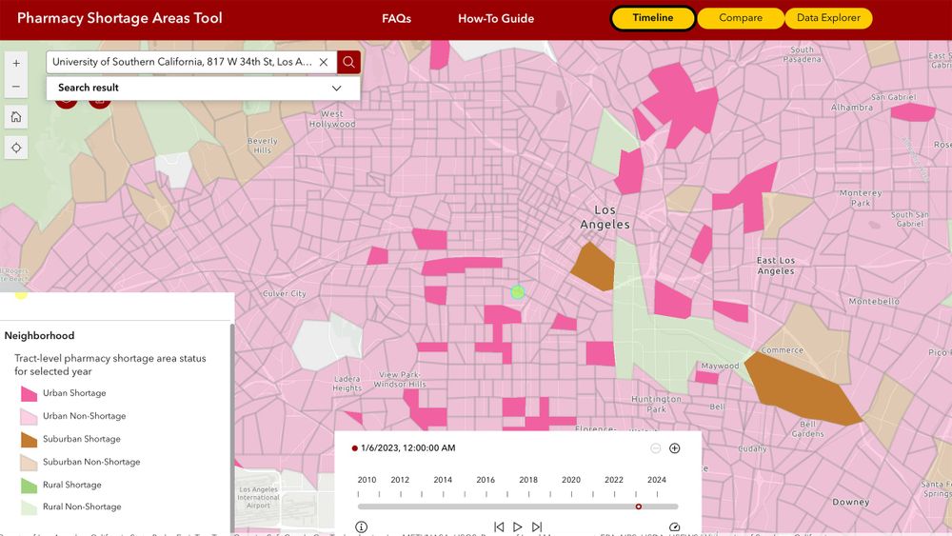Click the time slider handle near 2023
952x536 pixels.
pos(639,506)
